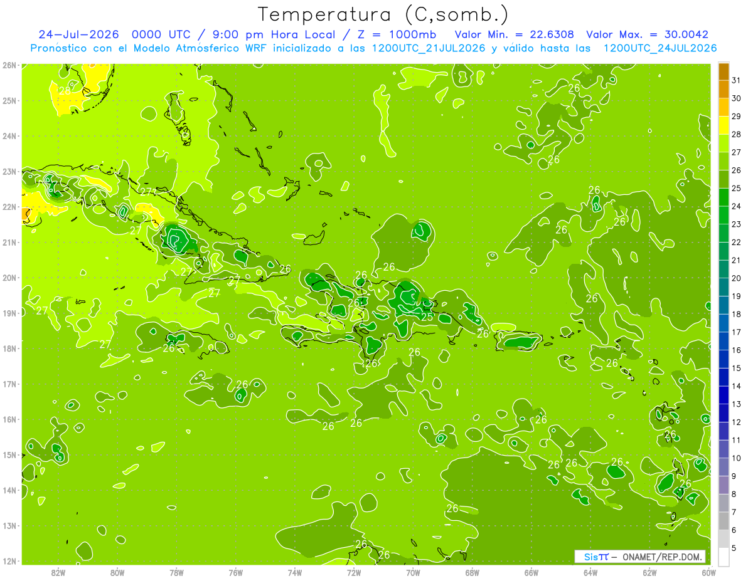Viewport: 753px width, 581px height.
Task: Select the teal swatch between 19 and 20
Action: pyautogui.click(x=724, y=287)
